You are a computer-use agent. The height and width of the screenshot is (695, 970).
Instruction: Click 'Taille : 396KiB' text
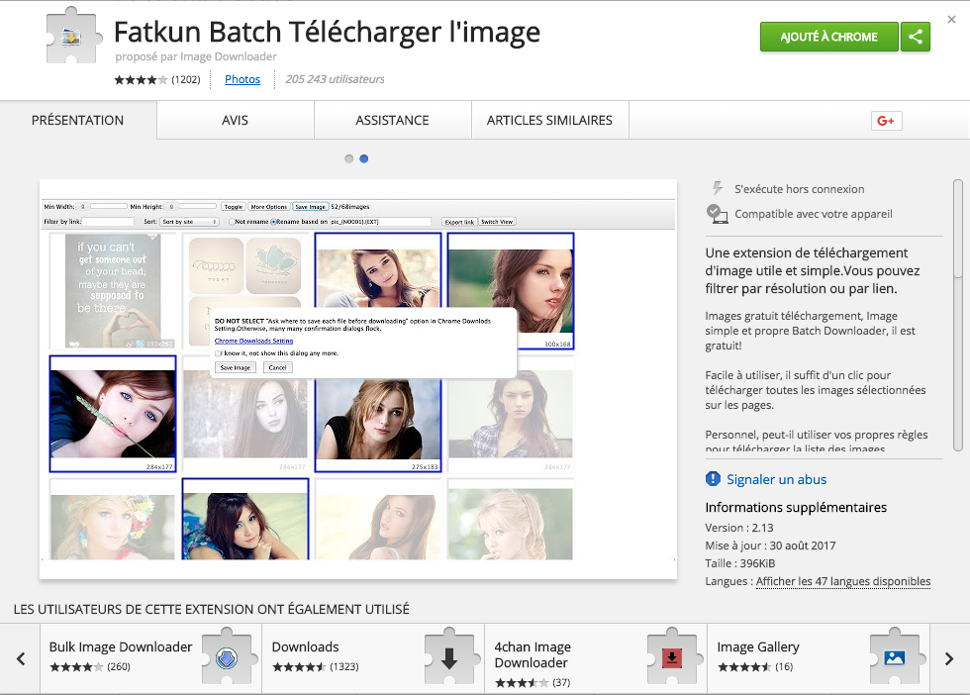click(740, 563)
